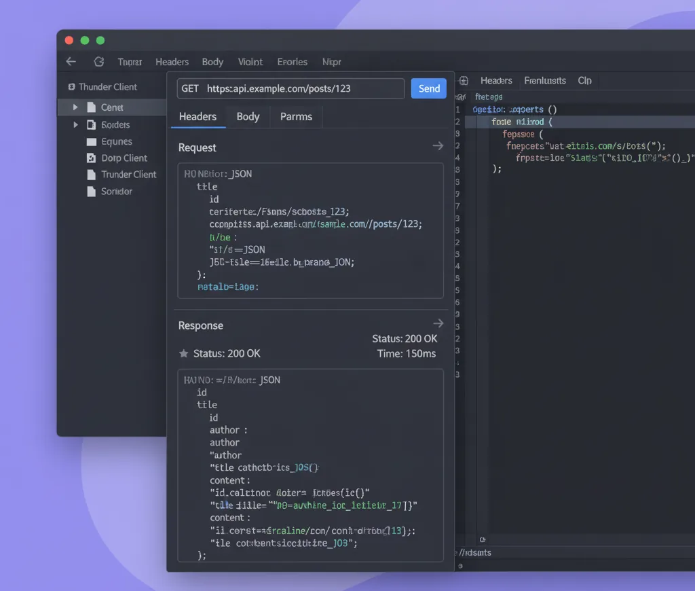Viewport: 695px width, 591px height.
Task: Select the Equnes folder icon
Action: click(92, 142)
